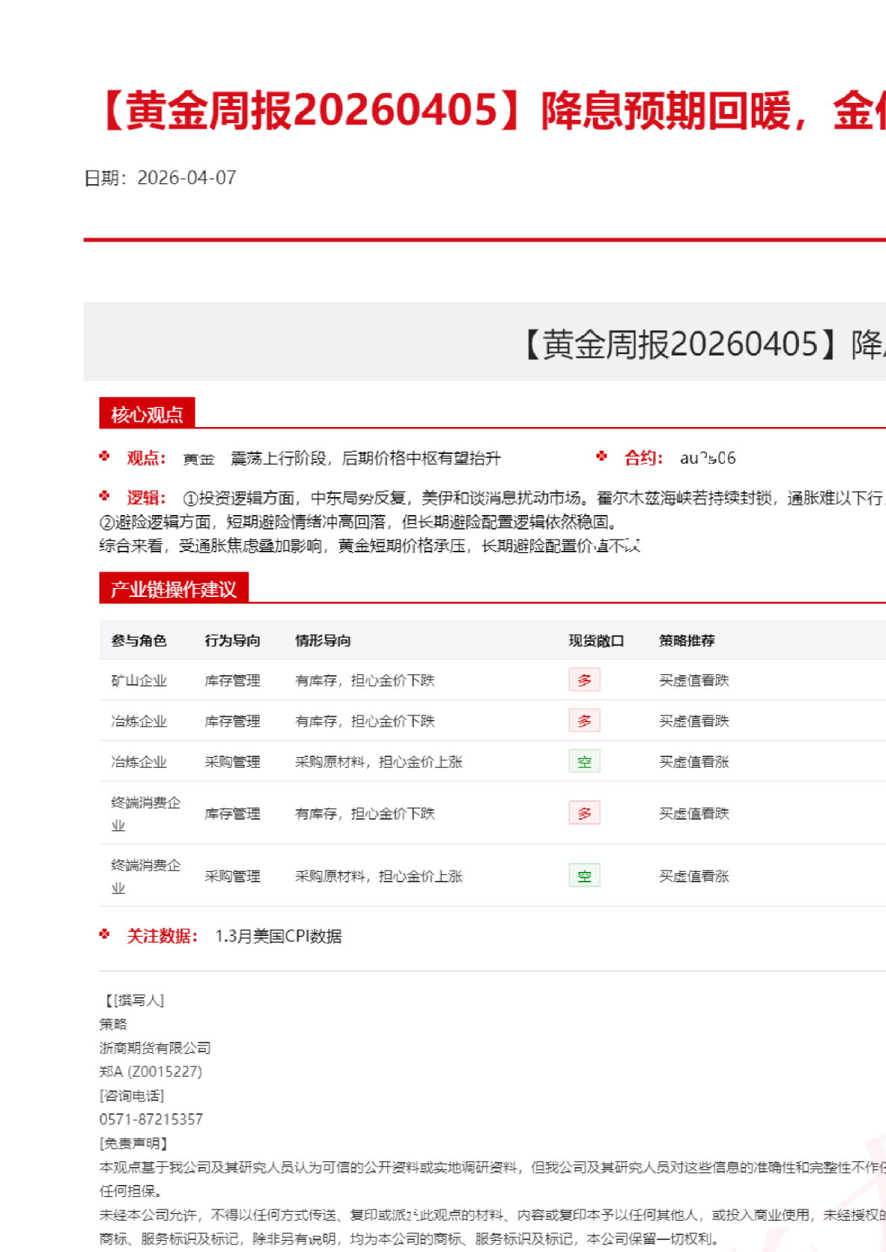Click the green 空 badge in 冶炼企业 row
The image size is (886, 1252).
coord(585,761)
